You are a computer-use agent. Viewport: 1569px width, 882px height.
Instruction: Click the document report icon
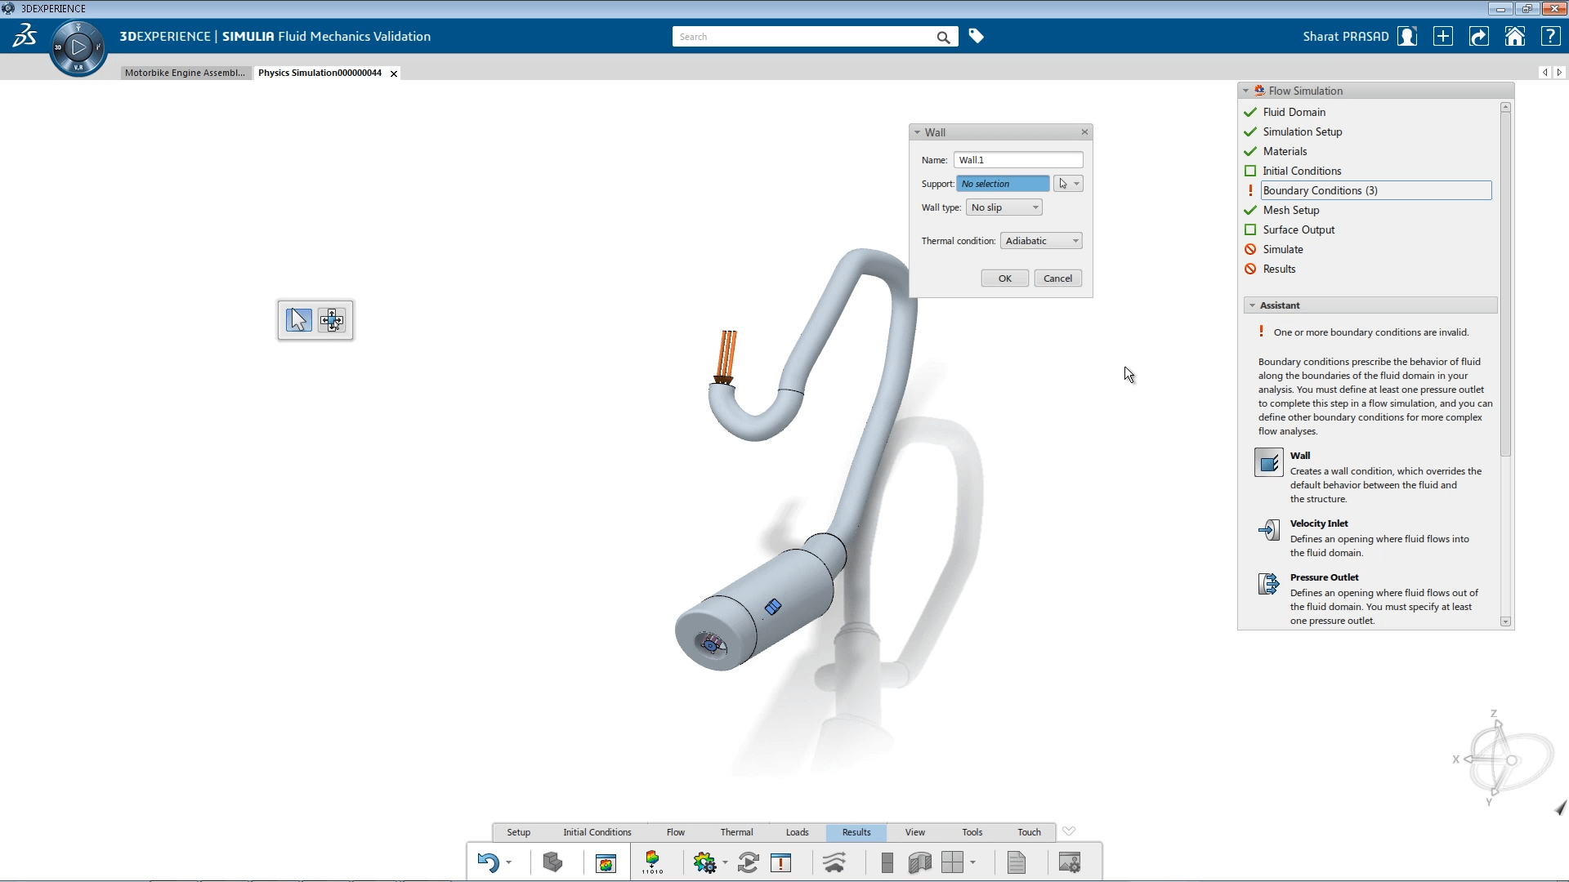point(1017,862)
